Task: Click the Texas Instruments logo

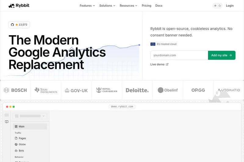Action: (x=46, y=90)
